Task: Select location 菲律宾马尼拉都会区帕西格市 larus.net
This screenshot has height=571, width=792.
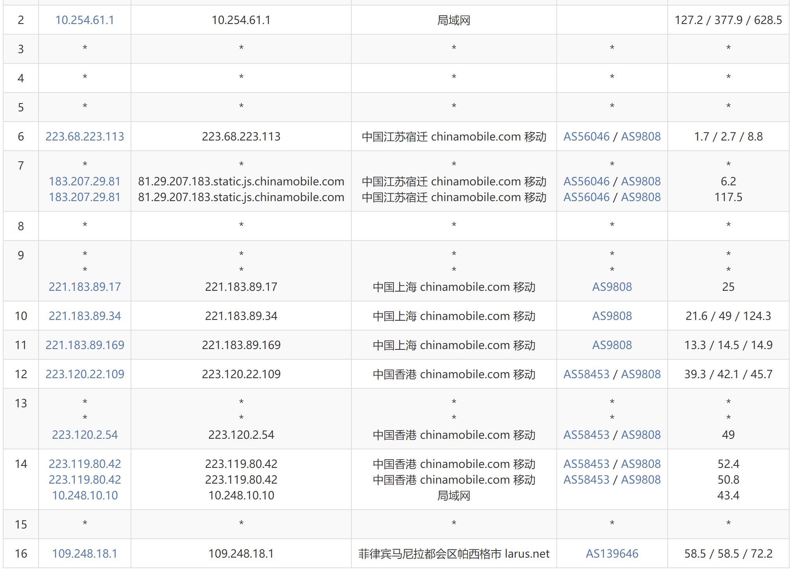Action: click(x=454, y=554)
